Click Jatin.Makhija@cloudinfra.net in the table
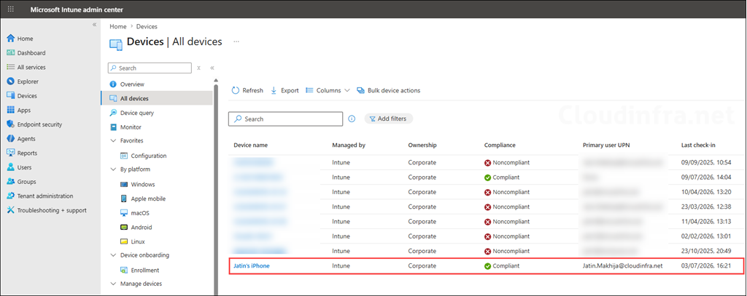This screenshot has height=296, width=747. point(623,266)
